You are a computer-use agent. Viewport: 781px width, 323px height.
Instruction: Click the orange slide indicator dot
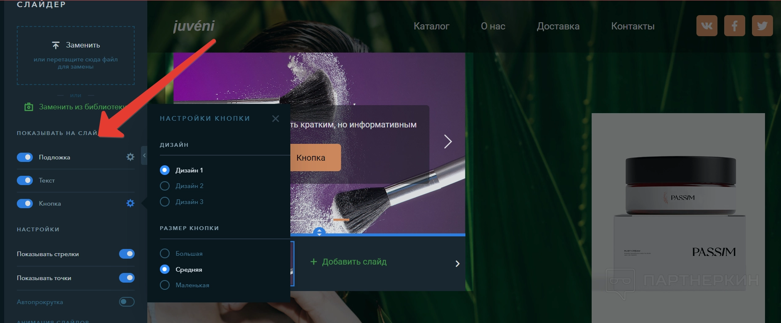[x=341, y=220]
